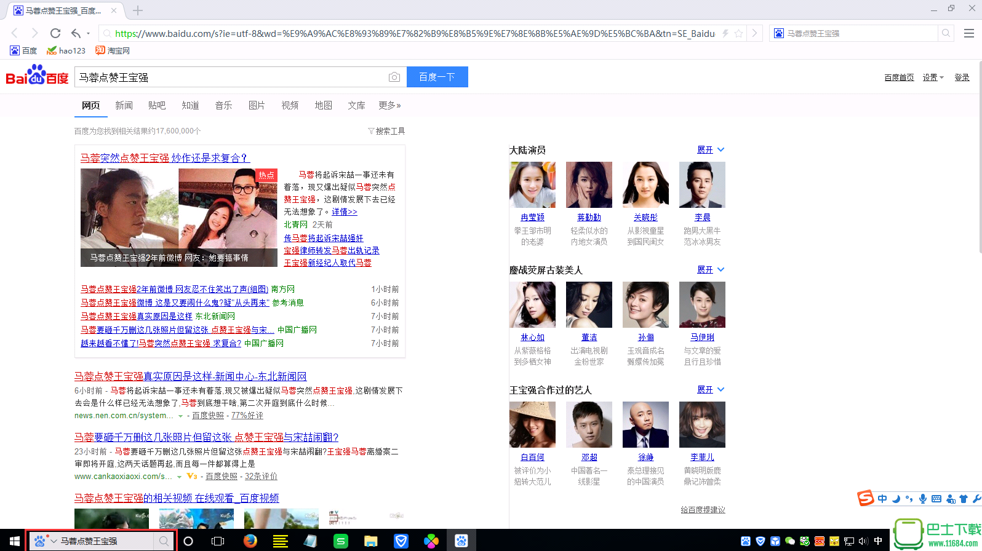
Task: Click the camera image-search icon
Action: pos(394,77)
